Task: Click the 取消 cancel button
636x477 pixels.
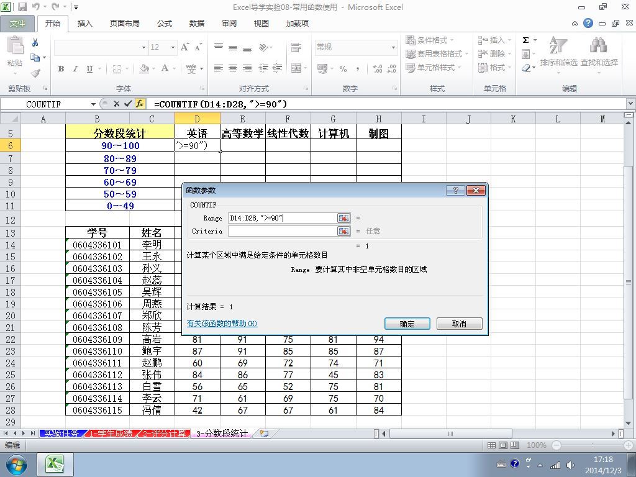Action: click(x=460, y=324)
